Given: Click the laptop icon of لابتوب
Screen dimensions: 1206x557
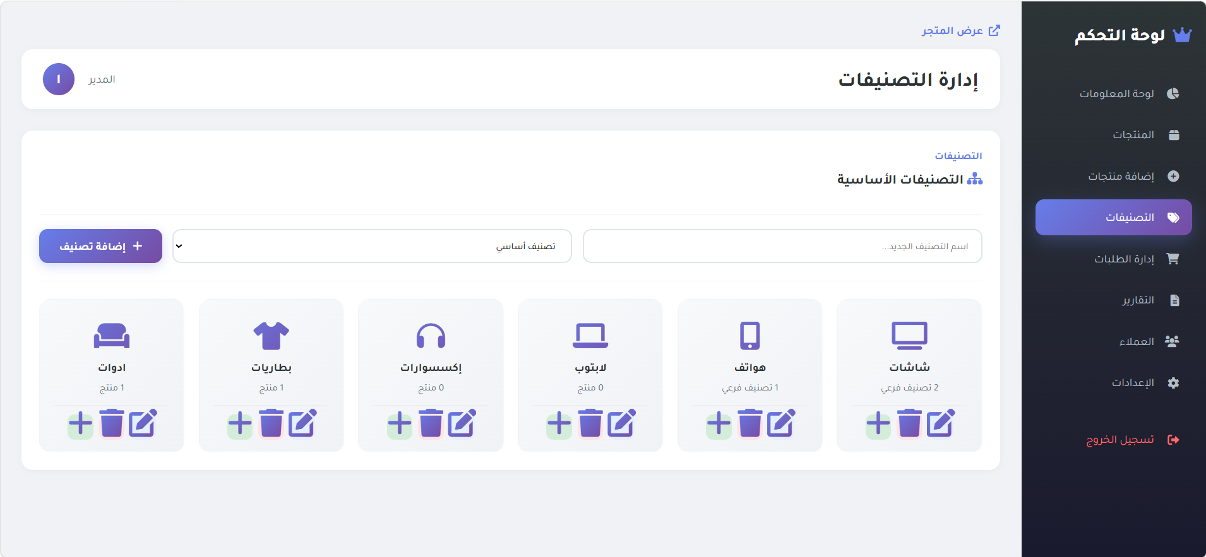Looking at the screenshot, I should pyautogui.click(x=590, y=336).
